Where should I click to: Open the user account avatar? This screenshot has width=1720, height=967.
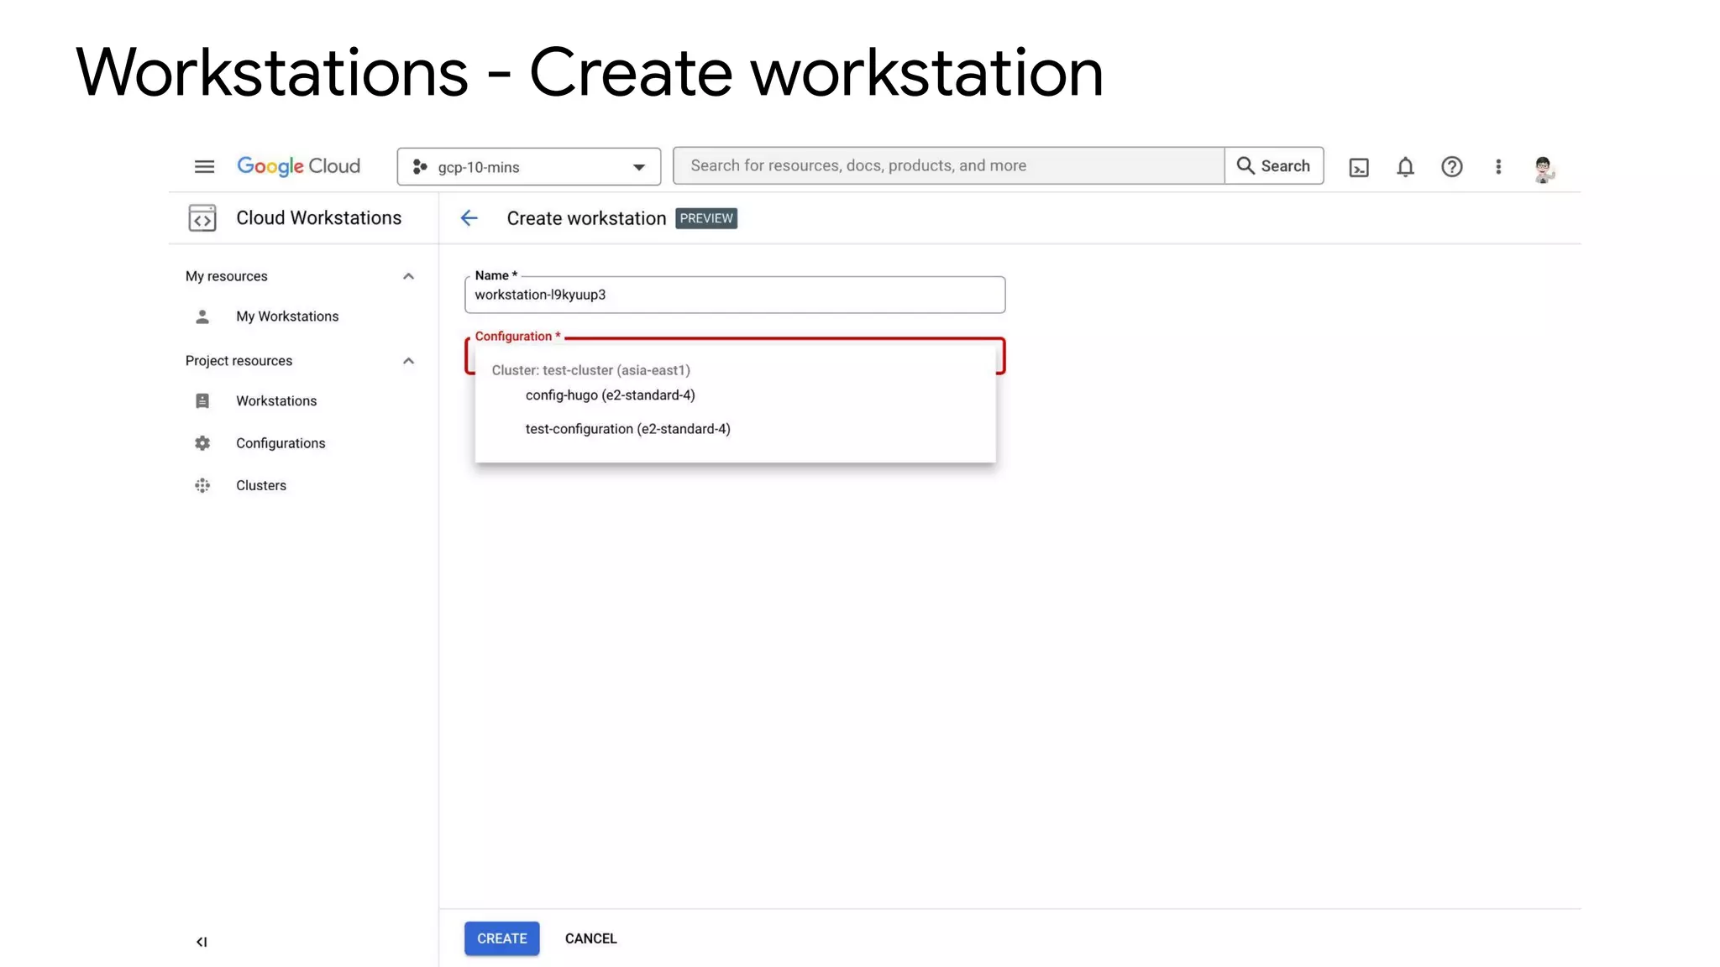[x=1544, y=168]
